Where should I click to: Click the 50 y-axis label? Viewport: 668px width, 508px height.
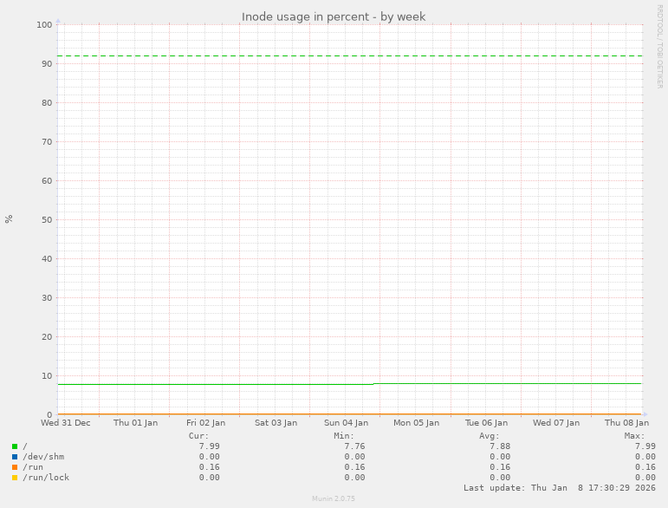click(x=47, y=220)
